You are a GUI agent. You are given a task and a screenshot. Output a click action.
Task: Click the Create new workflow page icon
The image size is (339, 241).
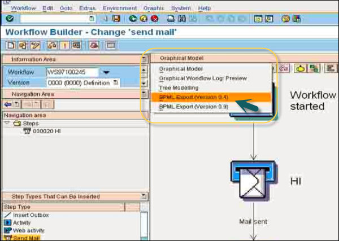[11, 45]
